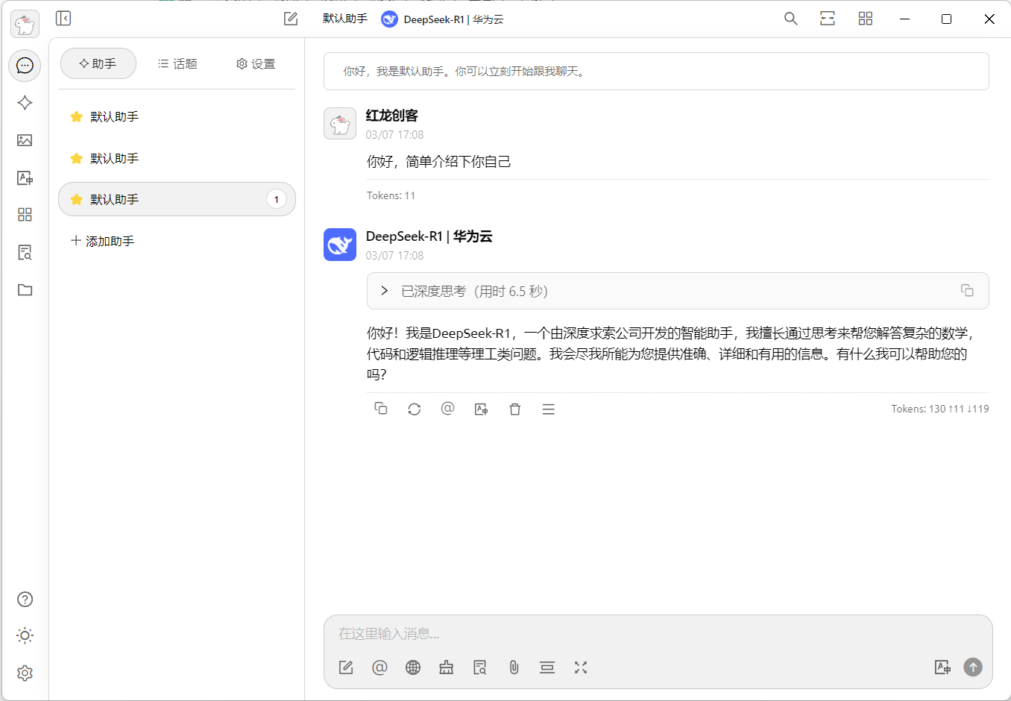Create a new topic using top edit icon

click(291, 19)
